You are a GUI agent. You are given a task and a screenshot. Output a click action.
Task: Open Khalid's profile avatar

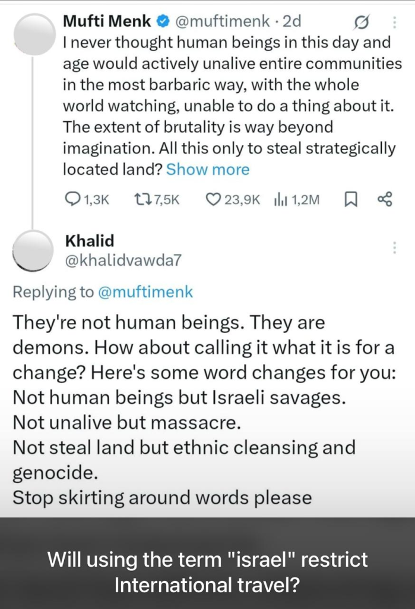tap(34, 250)
